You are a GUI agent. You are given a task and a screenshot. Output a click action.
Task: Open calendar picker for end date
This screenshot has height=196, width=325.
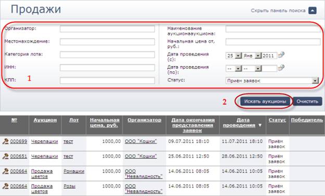(x=281, y=68)
